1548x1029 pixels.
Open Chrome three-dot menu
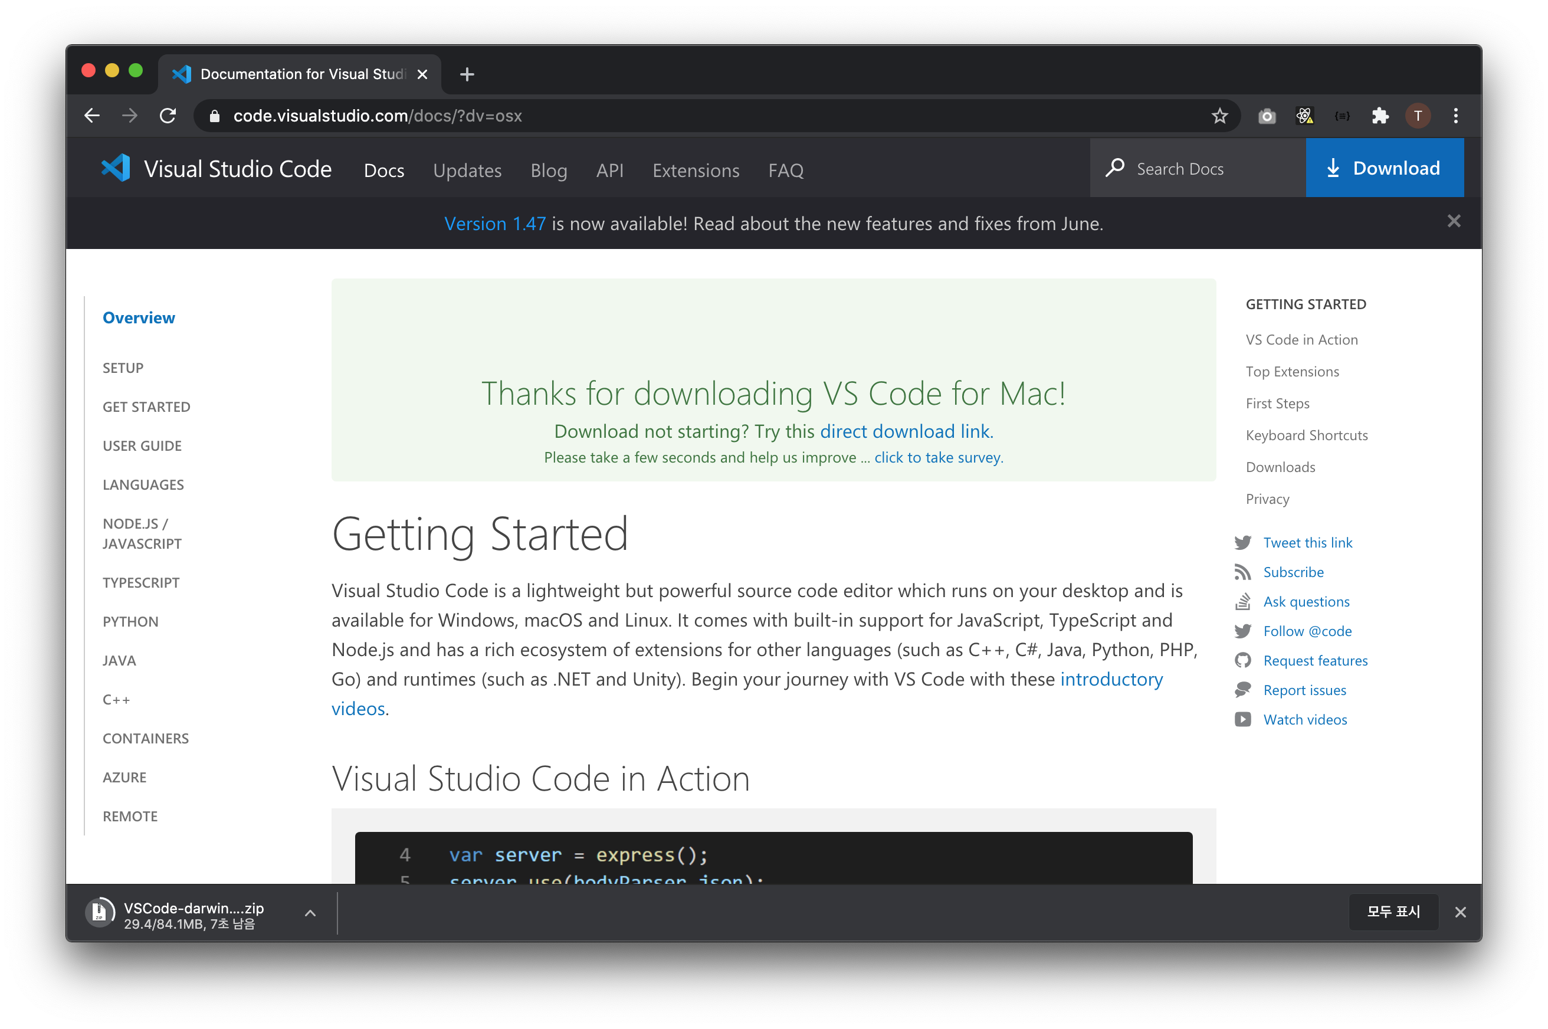pos(1455,116)
